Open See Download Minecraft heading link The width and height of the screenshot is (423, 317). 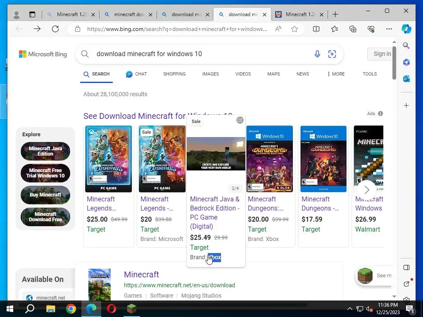click(158, 116)
